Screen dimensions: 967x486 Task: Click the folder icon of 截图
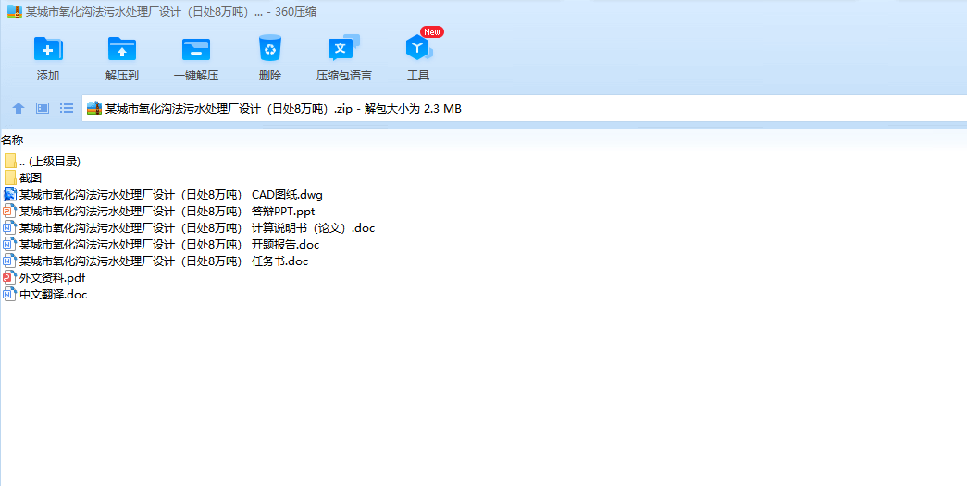click(10, 178)
